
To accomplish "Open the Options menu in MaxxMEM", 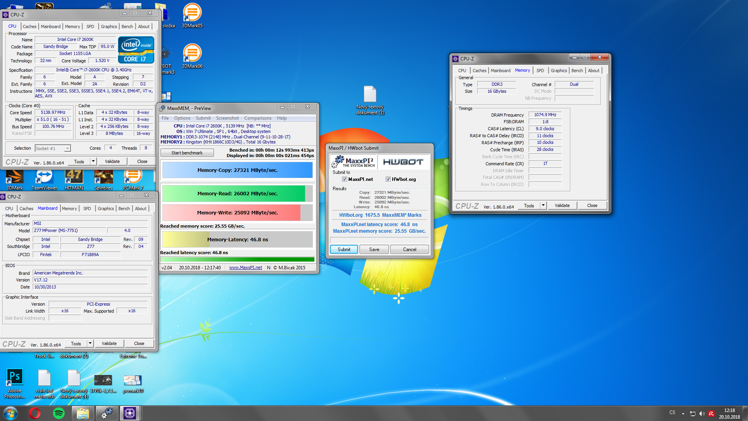I will click(x=182, y=118).
